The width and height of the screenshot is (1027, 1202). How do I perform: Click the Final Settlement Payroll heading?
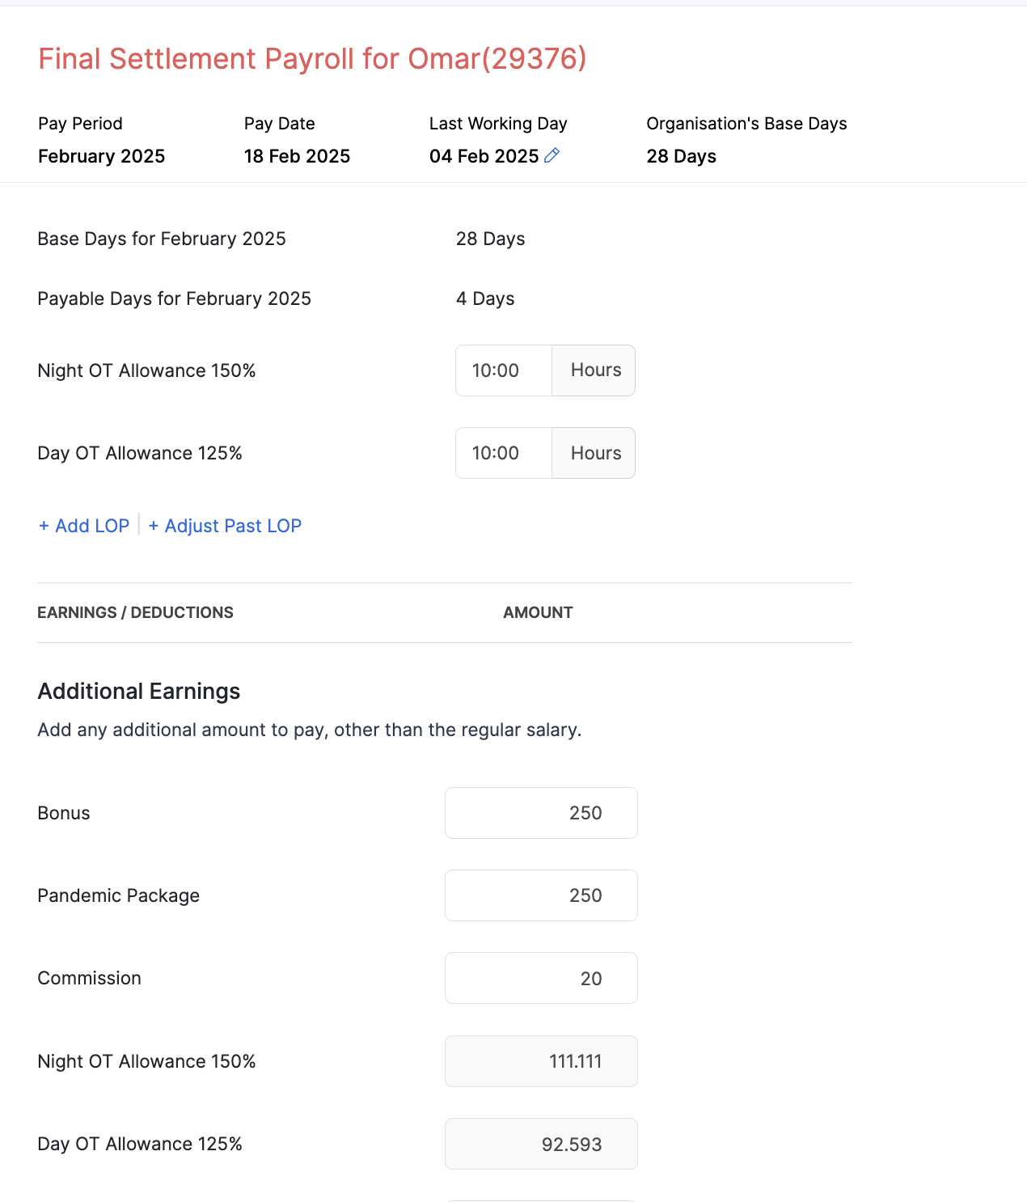click(x=312, y=59)
